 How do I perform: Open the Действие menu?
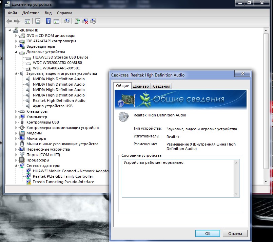click(31, 13)
